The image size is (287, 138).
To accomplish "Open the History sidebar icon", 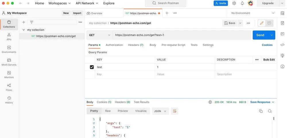I will (9, 100).
